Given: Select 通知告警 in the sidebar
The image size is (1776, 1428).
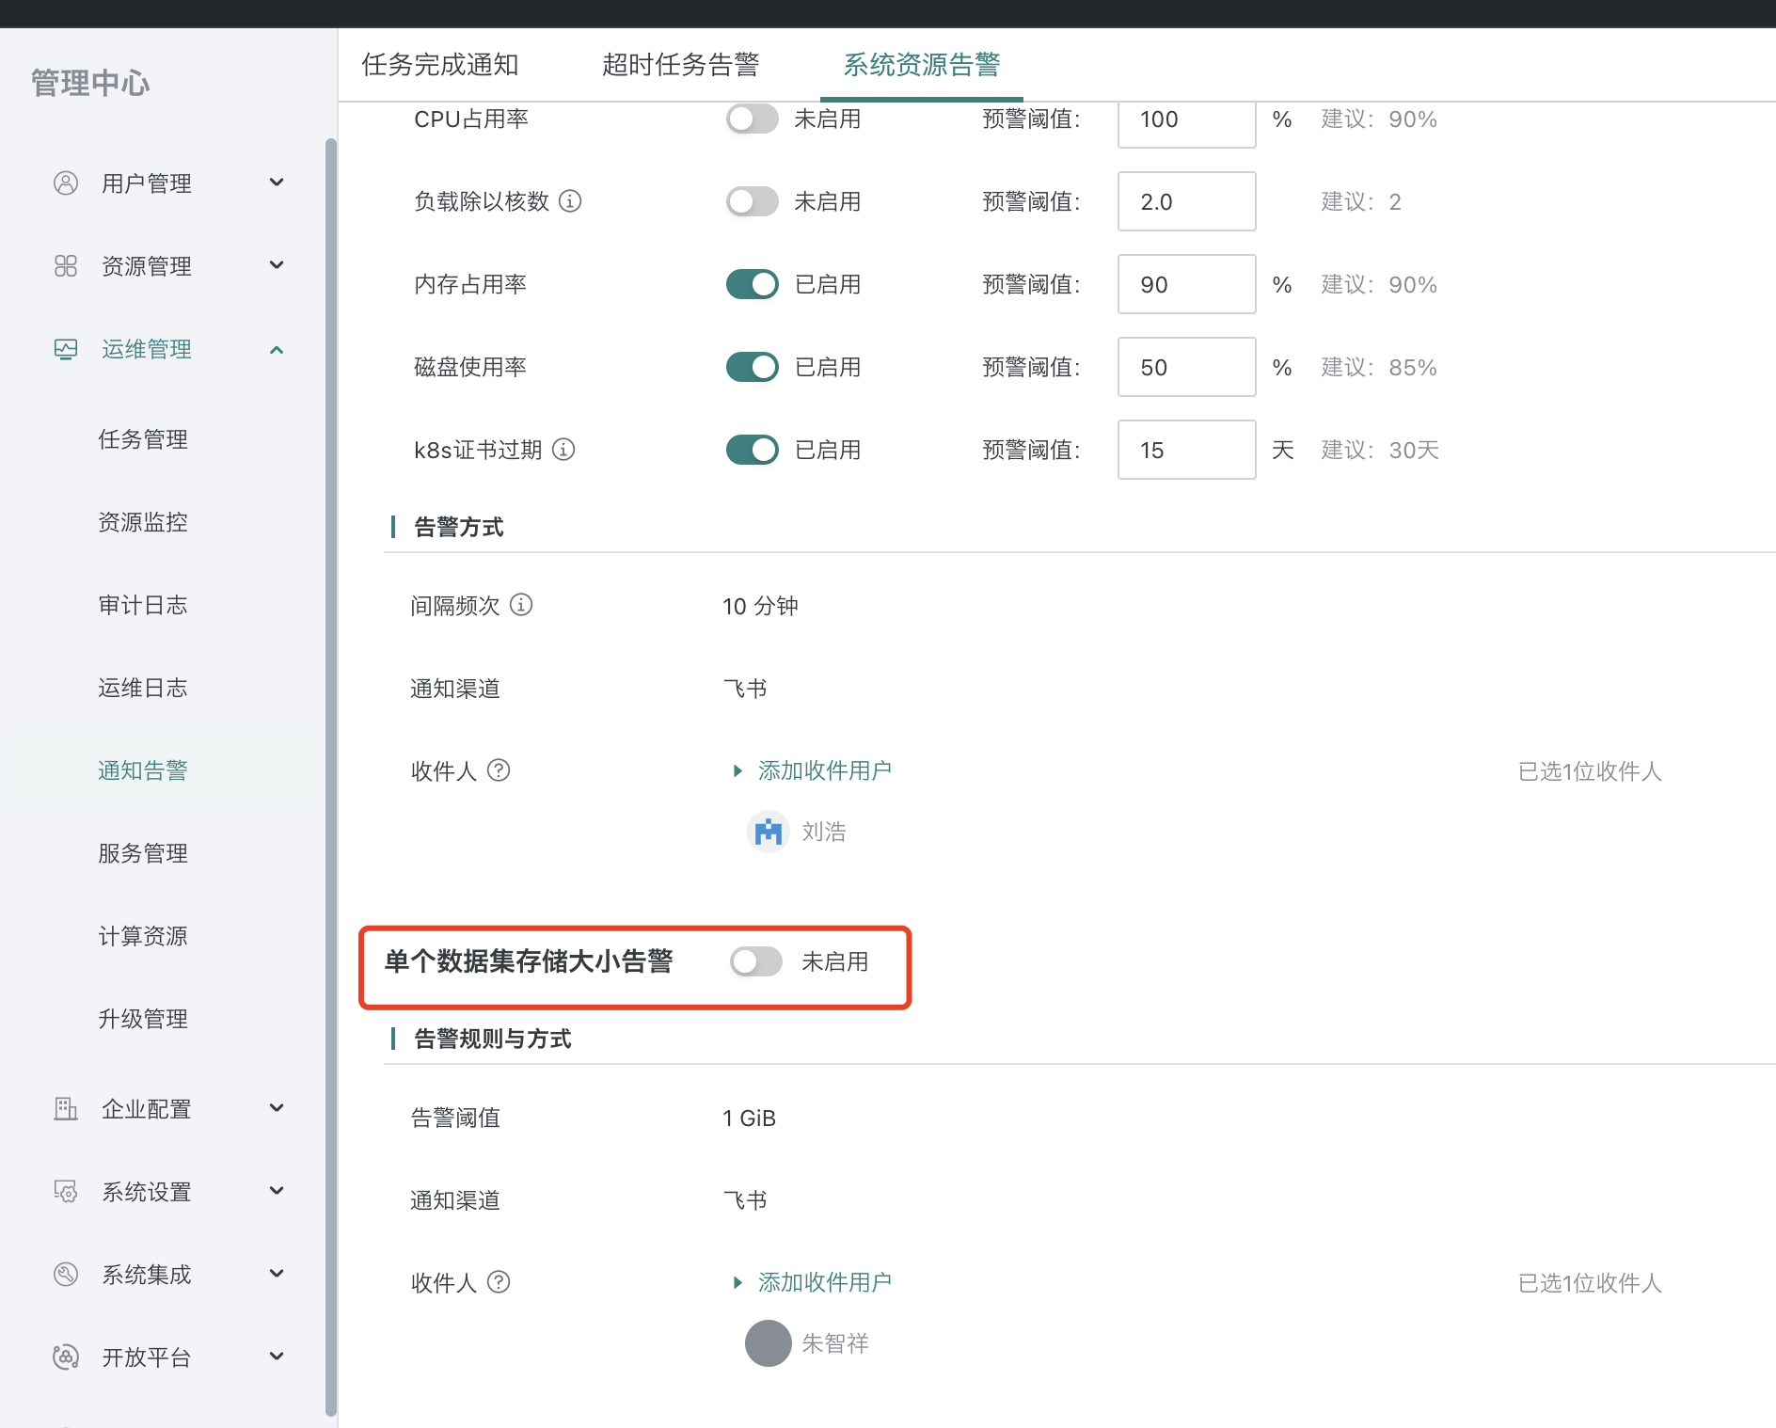Looking at the screenshot, I should coord(142,770).
